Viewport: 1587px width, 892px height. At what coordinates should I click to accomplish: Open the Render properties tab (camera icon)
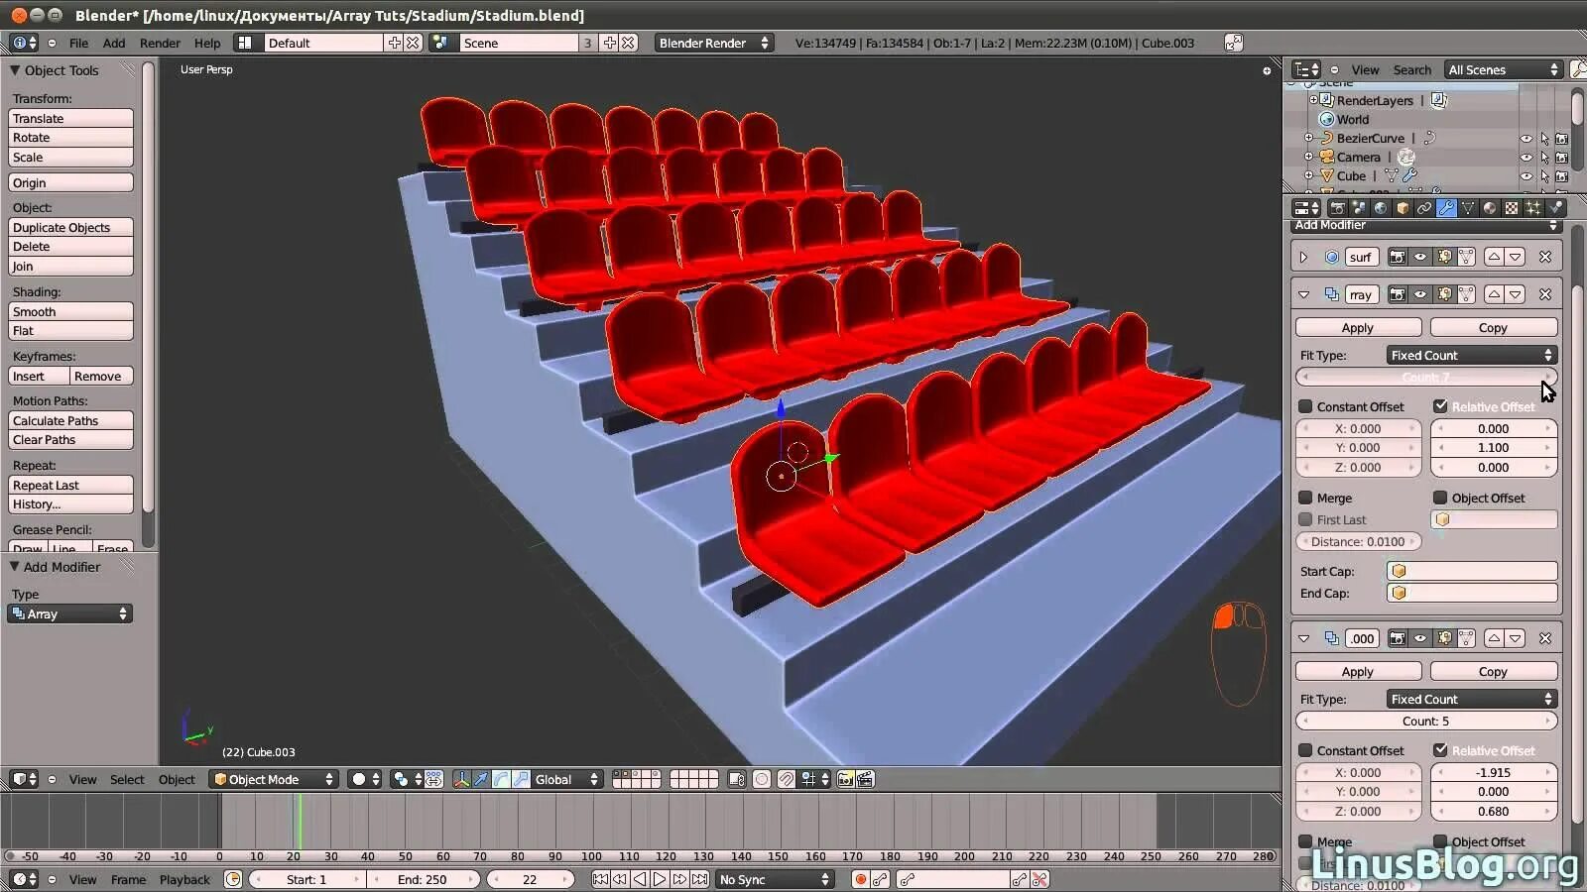[x=1337, y=208]
